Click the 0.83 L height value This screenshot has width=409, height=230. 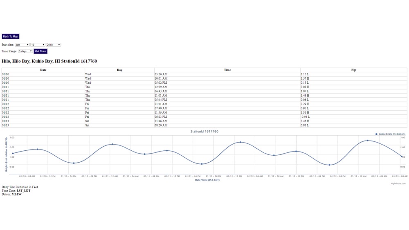click(x=305, y=125)
